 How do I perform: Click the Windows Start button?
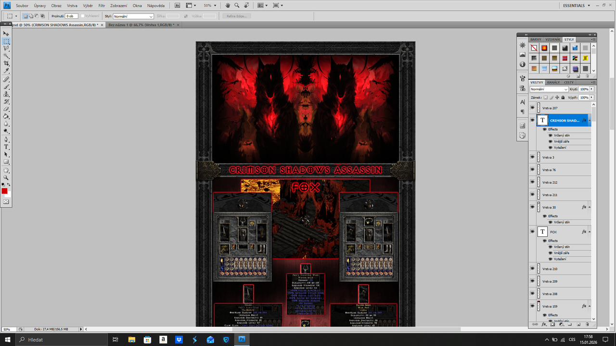tap(8, 339)
